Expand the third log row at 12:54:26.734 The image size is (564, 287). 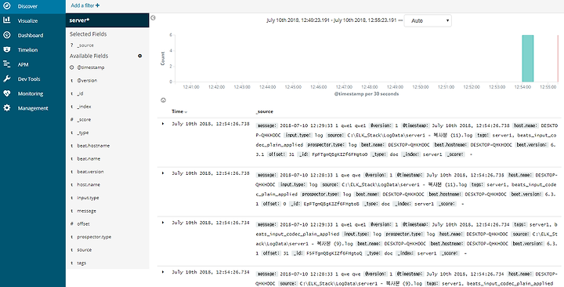click(x=163, y=223)
